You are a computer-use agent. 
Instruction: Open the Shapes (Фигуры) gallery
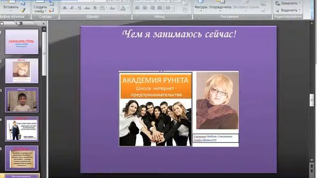pos(201,5)
